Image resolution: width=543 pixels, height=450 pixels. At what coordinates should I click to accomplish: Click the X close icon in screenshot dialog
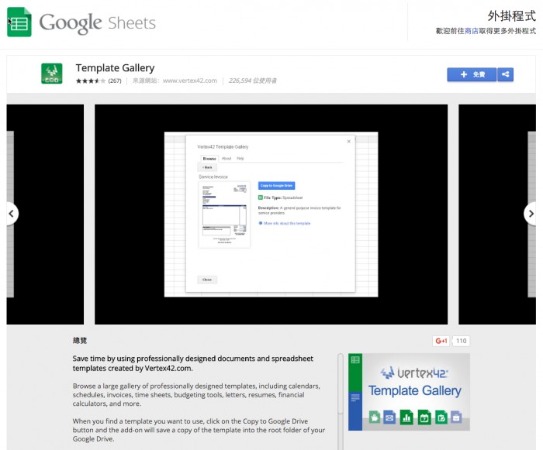pos(349,141)
